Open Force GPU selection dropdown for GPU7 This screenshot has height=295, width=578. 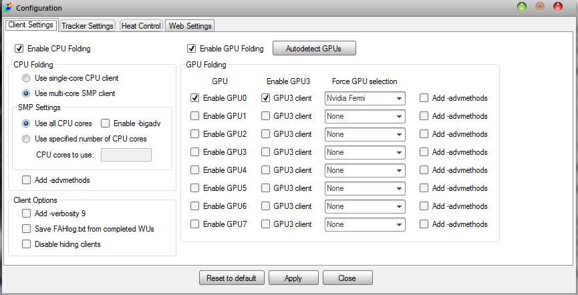(365, 224)
